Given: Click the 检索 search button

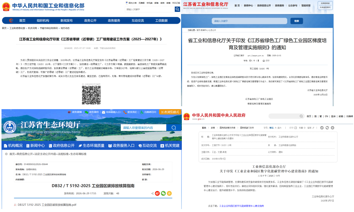Looking at the screenshot, I should coord(296,21).
